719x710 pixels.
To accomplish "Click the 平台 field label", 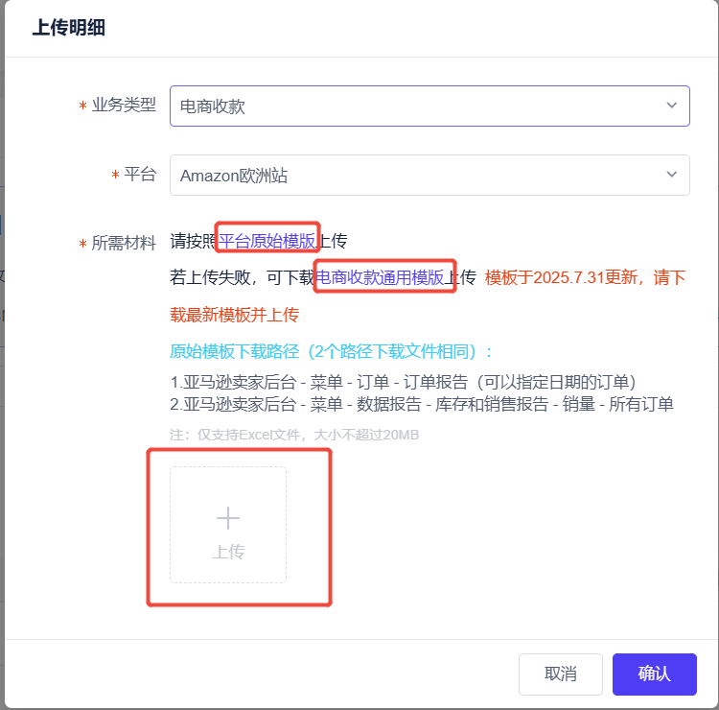I will tap(140, 175).
